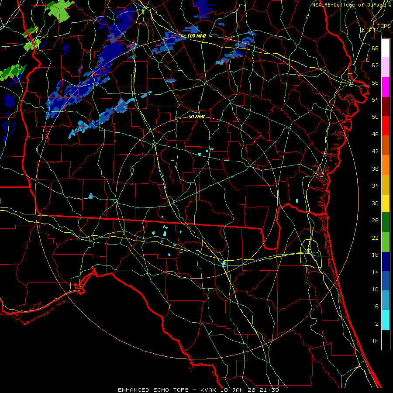The width and height of the screenshot is (393, 393).
Task: Select the magenta legend color band
Action: point(386,87)
